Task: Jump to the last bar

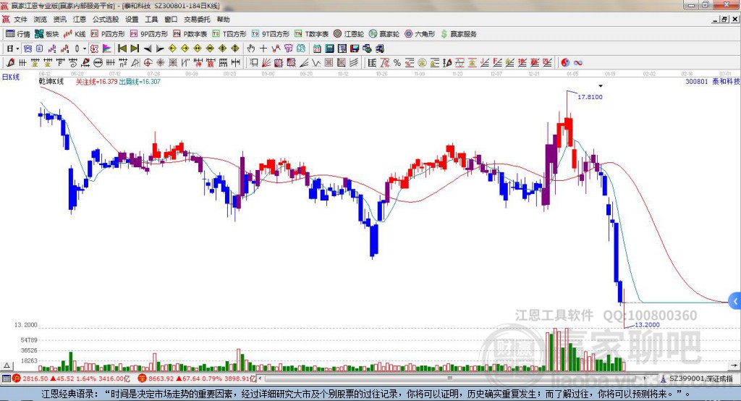Action: pos(135,48)
